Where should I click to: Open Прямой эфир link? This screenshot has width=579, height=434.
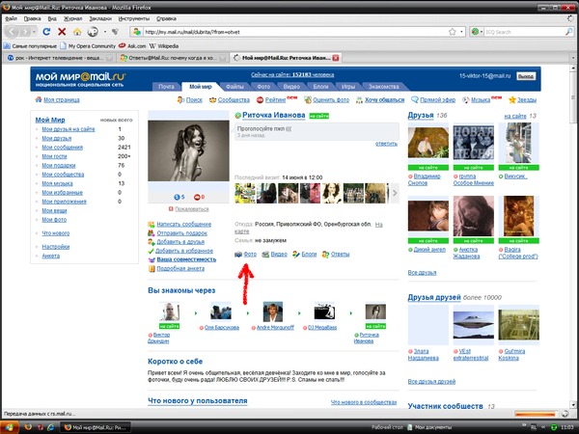point(437,100)
